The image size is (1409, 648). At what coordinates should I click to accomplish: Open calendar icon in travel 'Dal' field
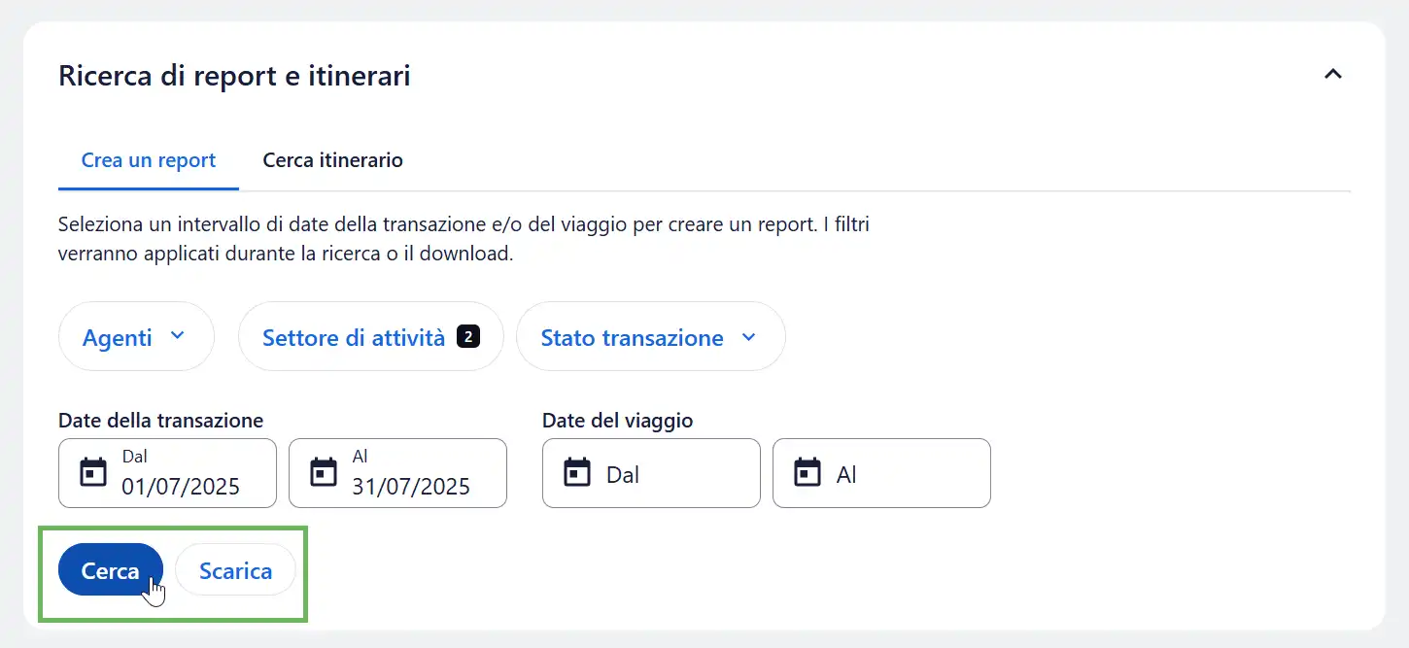(x=577, y=473)
